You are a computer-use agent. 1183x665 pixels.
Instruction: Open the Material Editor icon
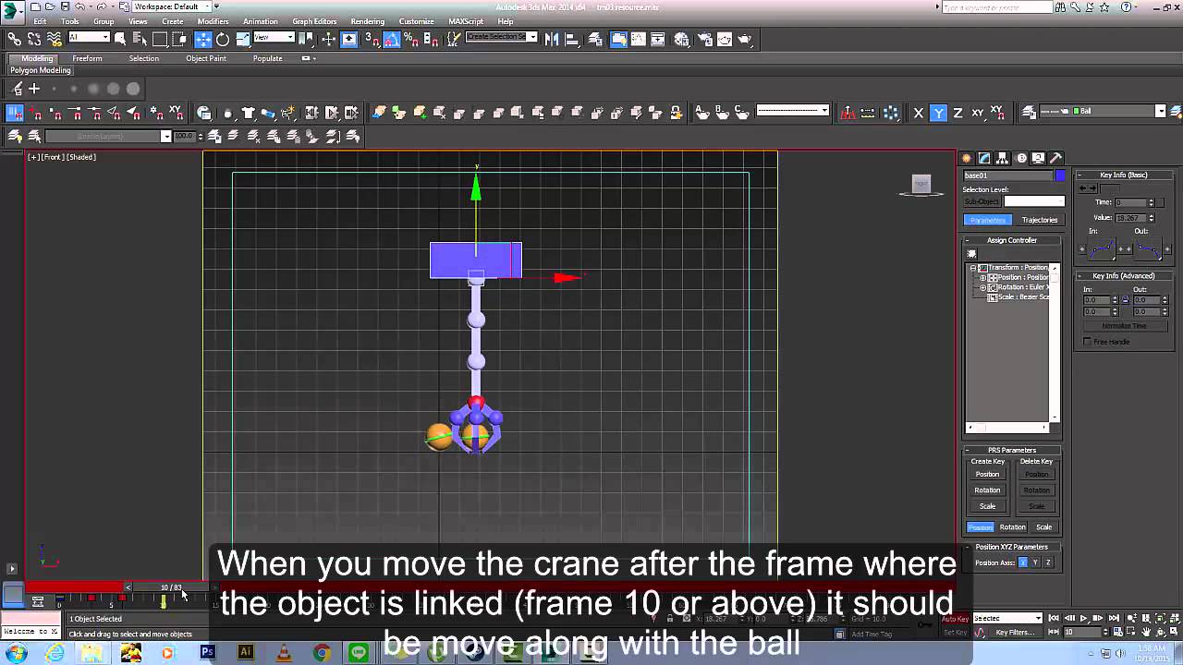point(682,39)
